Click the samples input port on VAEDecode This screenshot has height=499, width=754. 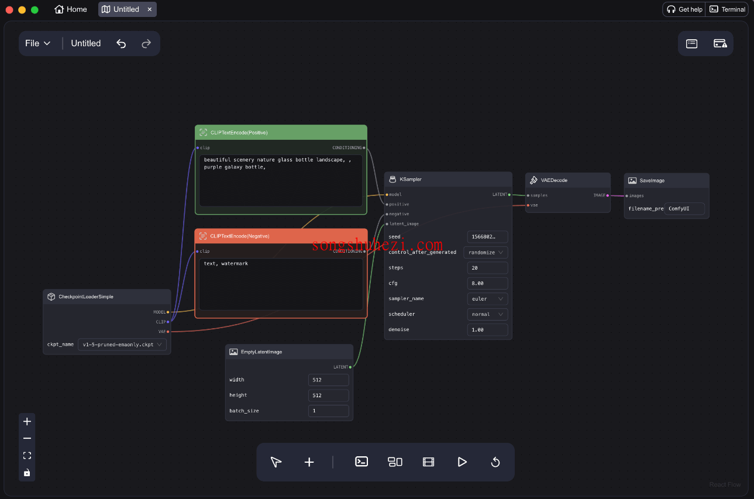[x=528, y=195]
